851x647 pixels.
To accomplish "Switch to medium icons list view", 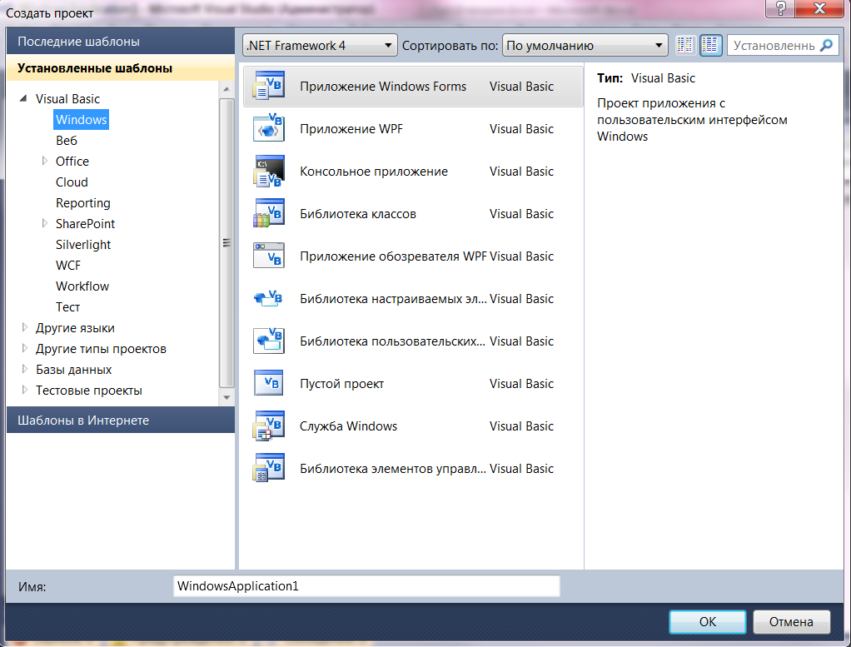I will (x=710, y=46).
